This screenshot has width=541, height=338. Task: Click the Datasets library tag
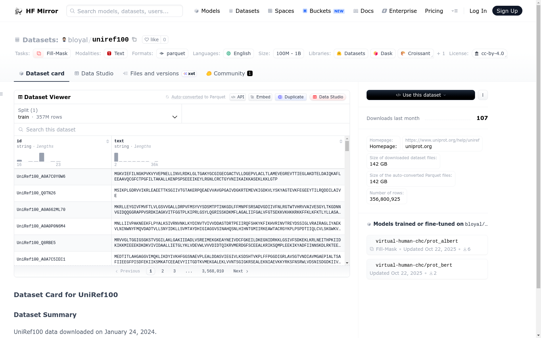click(351, 53)
